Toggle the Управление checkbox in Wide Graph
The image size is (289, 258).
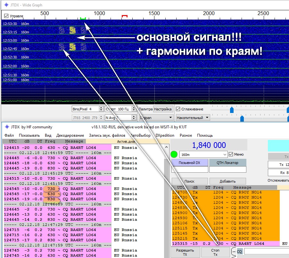click(x=6, y=16)
